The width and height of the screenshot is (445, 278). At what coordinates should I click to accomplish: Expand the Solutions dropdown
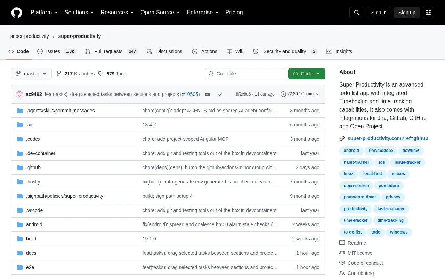coord(79,13)
